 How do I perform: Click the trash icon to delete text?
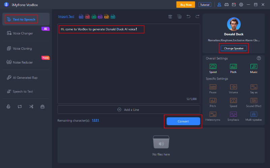point(170,16)
